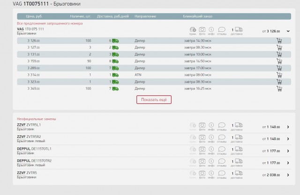Viewport: 300px width, 195px height.
Task: Add the 3 131.00 offer to cart
Action: pos(279,54)
